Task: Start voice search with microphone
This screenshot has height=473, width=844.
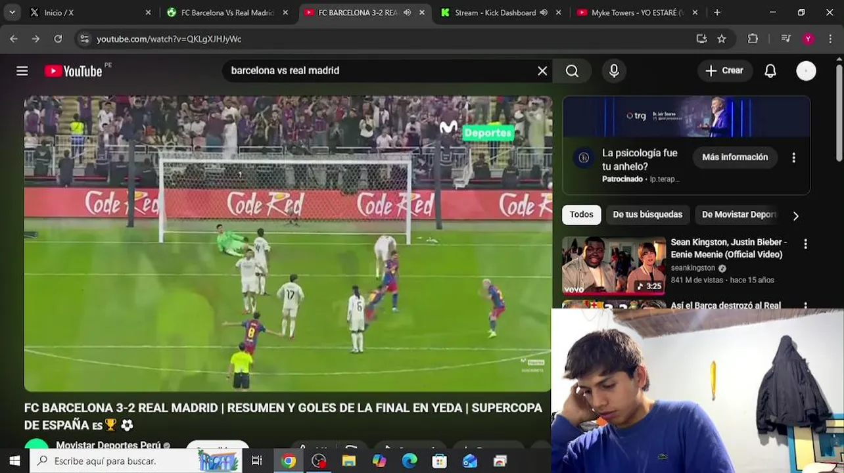Action: (x=614, y=71)
